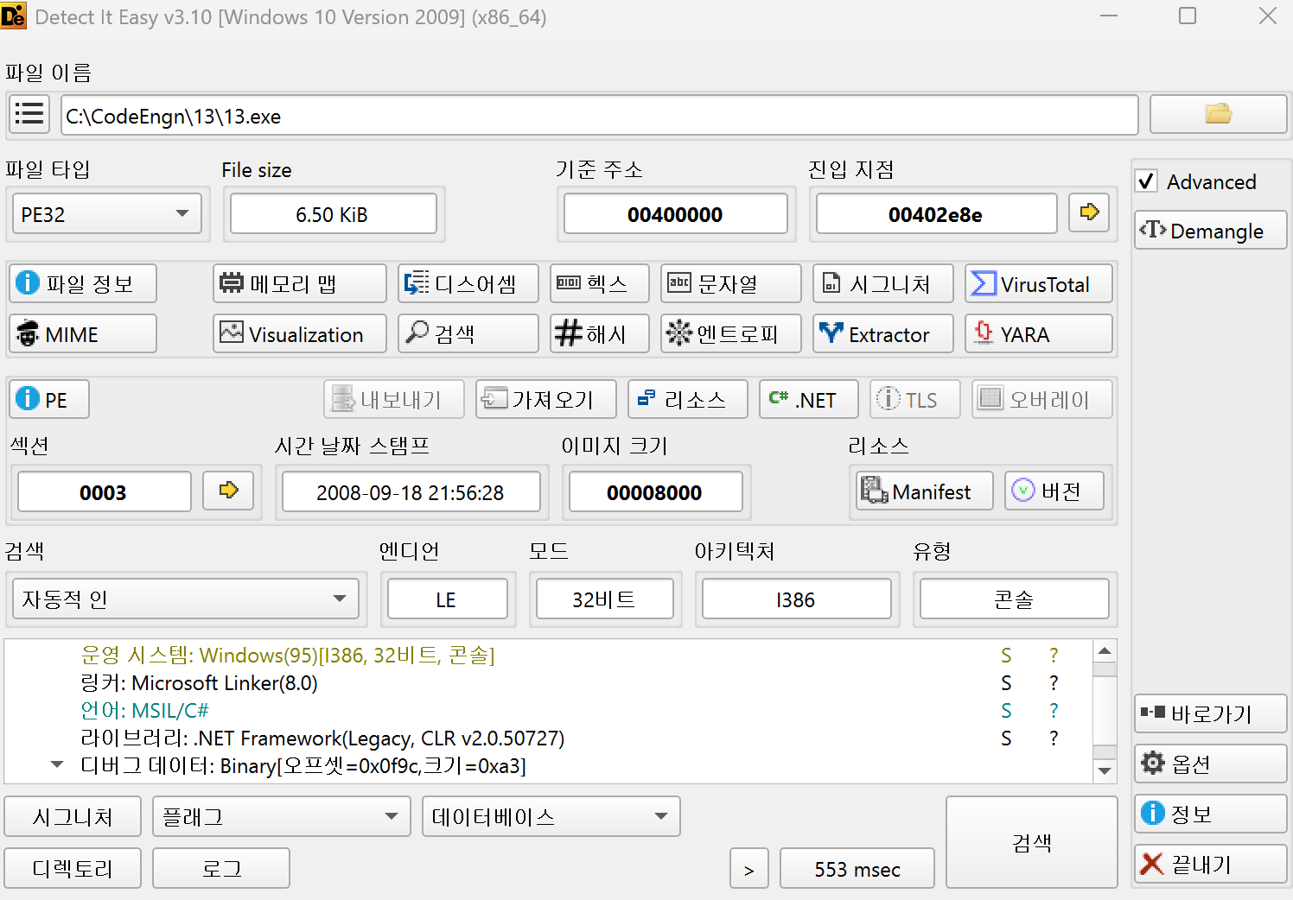Open the PE structure viewer
The image size is (1293, 900).
[49, 399]
